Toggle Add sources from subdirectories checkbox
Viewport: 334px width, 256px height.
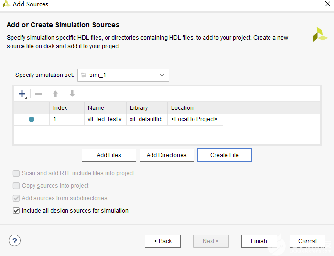click(17, 198)
